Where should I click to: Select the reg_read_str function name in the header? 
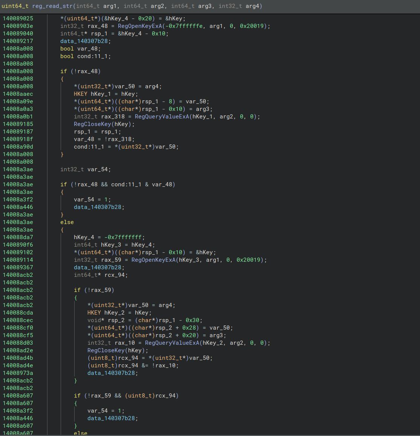(52, 6)
